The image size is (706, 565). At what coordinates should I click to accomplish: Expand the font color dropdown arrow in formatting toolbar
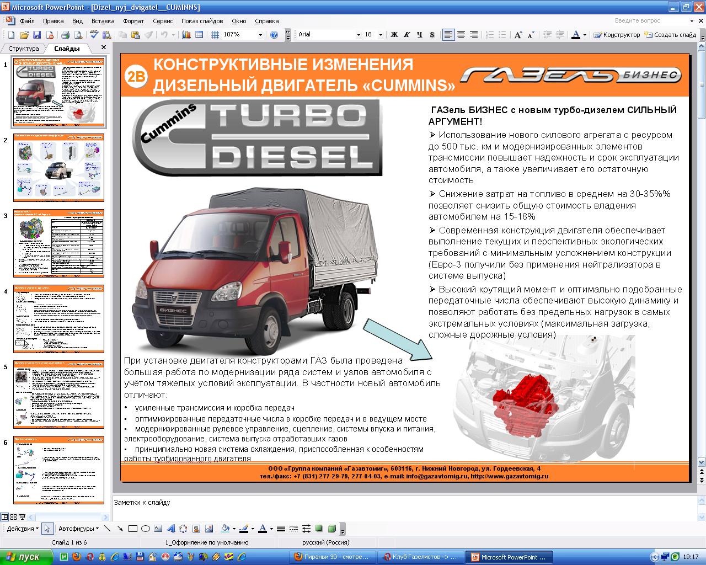[x=585, y=35]
